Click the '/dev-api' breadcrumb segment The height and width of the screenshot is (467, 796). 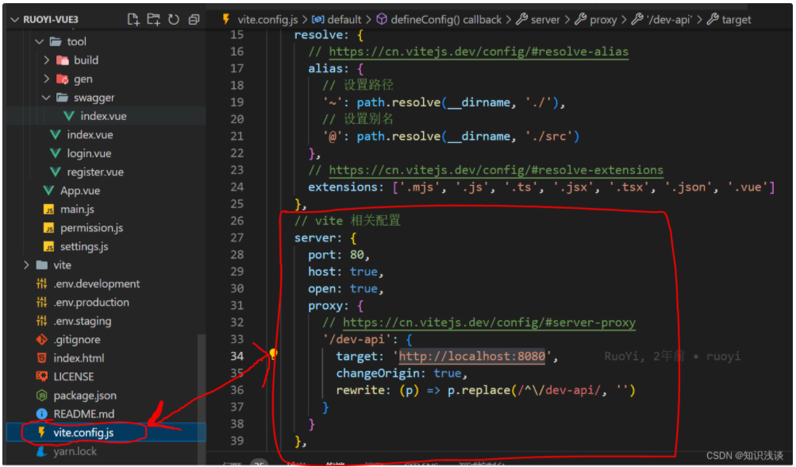tap(669, 20)
